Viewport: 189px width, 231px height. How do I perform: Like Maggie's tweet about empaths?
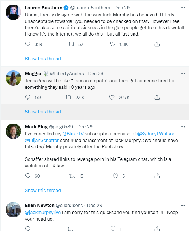112,97
